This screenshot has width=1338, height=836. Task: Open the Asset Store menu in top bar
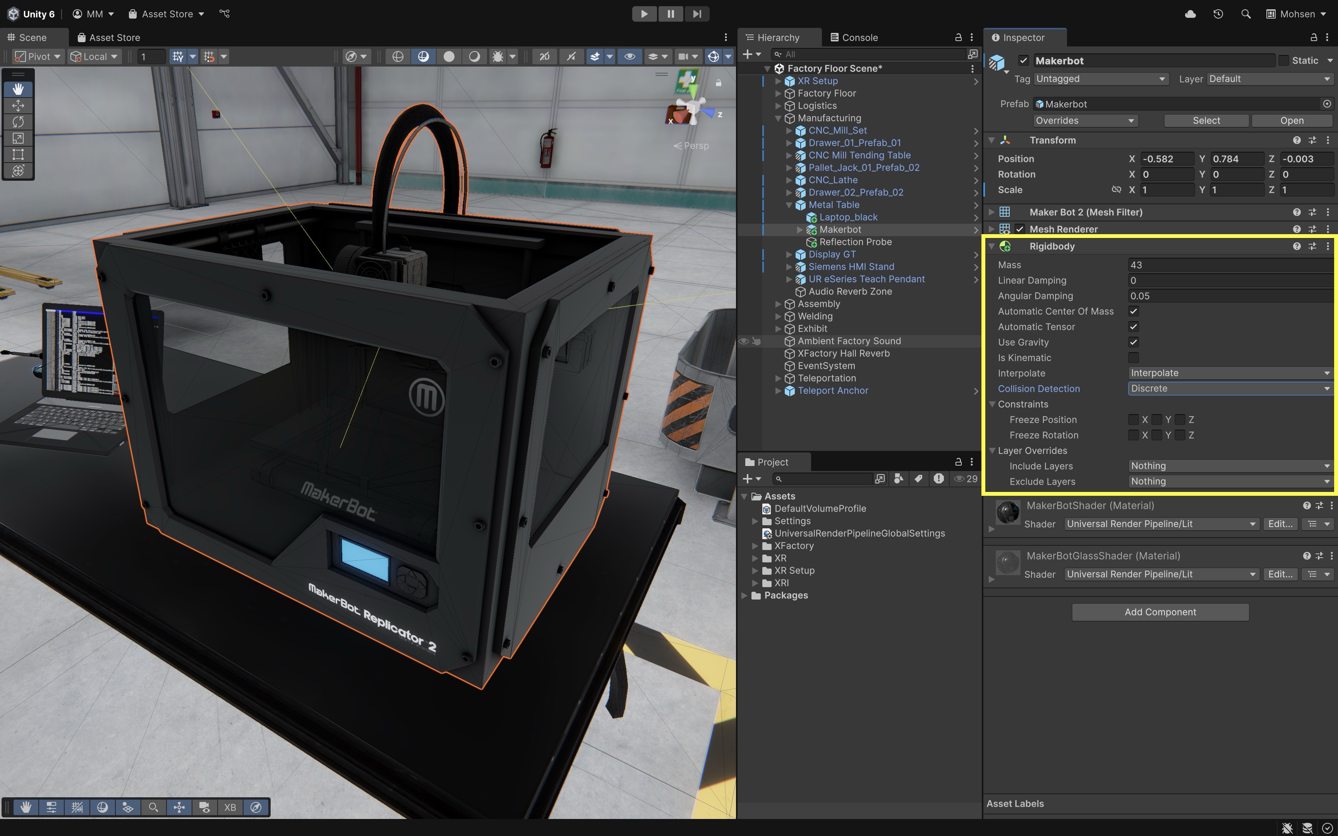tap(166, 14)
